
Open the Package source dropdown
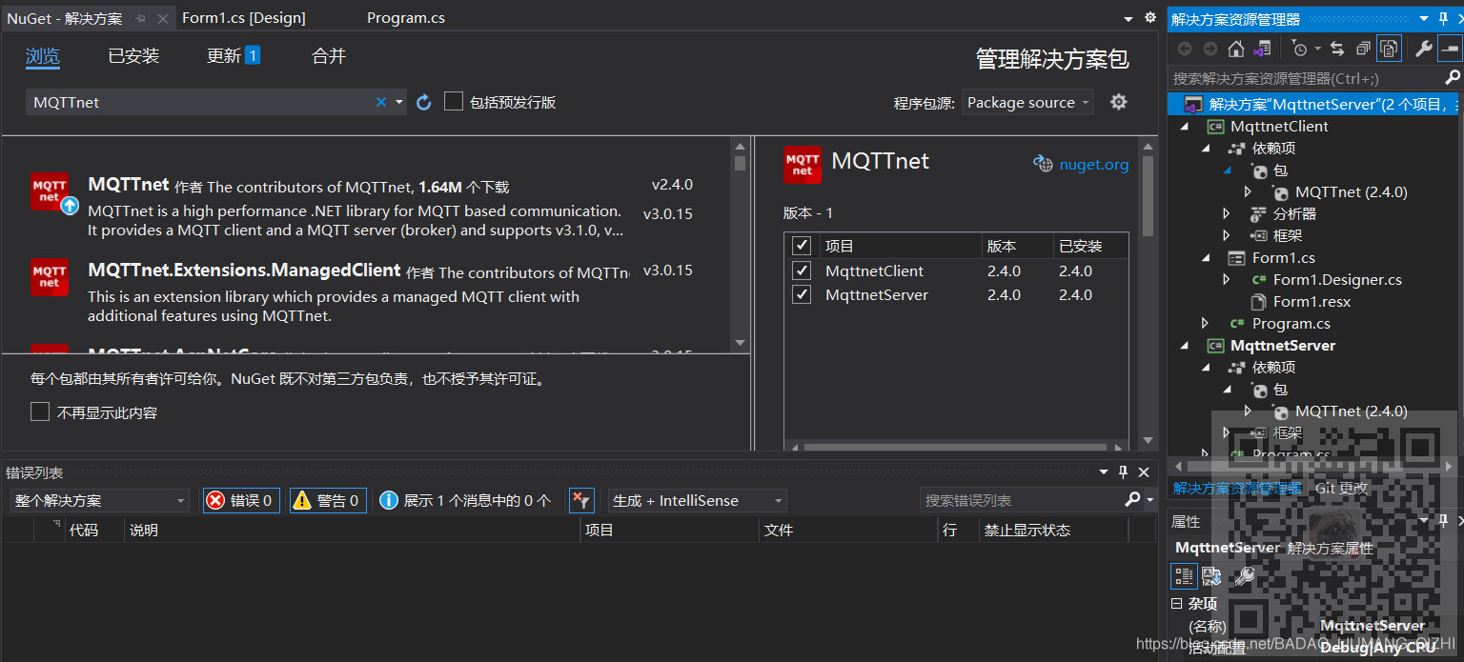click(1027, 102)
